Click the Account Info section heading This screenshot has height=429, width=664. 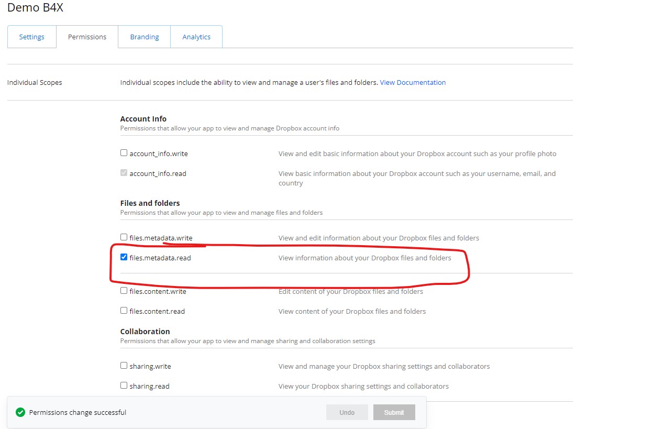point(143,119)
